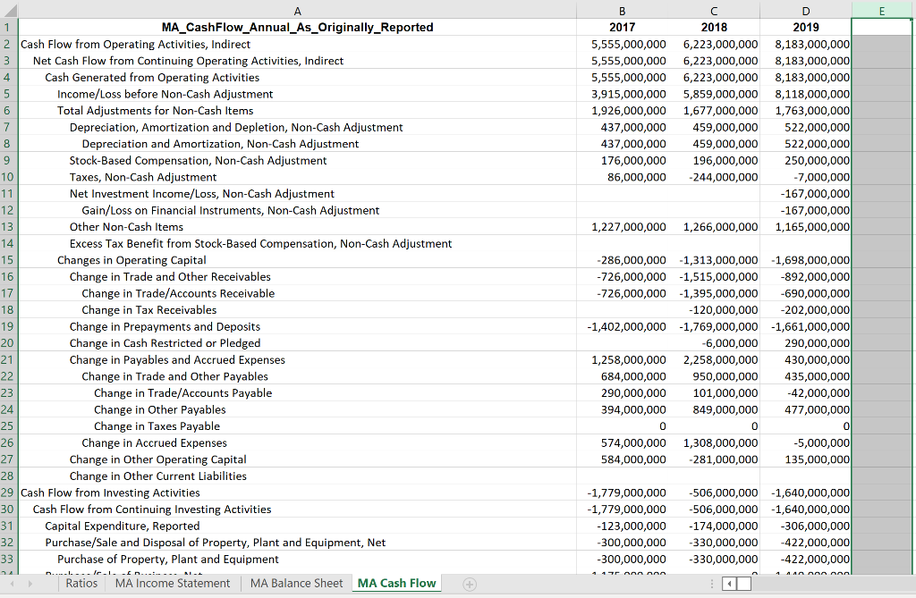This screenshot has height=598, width=916.
Task: Click the Cash Flow from Investing Activities cell
Action: [111, 493]
